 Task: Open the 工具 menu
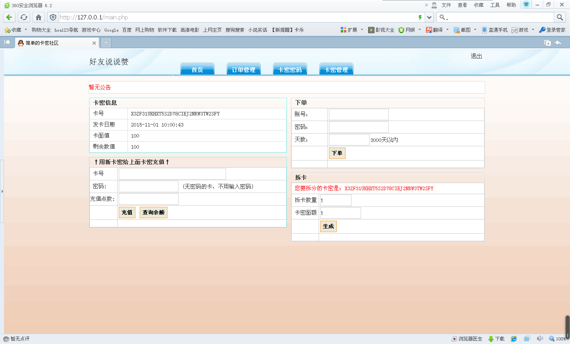pos(495,5)
